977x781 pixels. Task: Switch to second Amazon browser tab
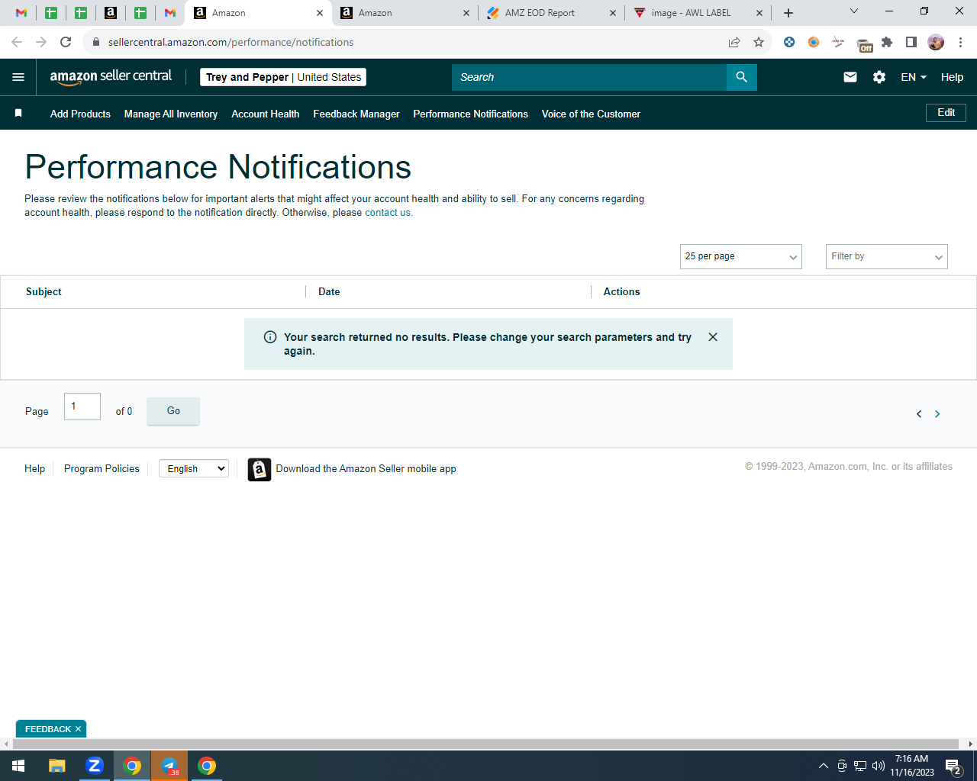[403, 13]
